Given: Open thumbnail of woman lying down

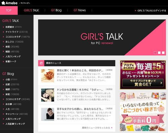Looking at the screenshot, I should (x=48, y=95).
